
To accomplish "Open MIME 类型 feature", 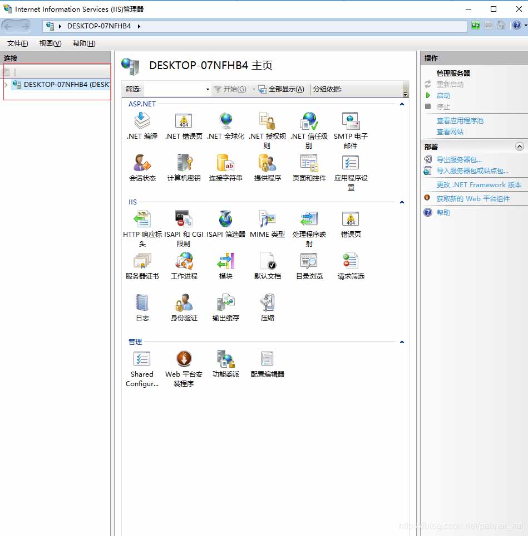I will coord(267,224).
